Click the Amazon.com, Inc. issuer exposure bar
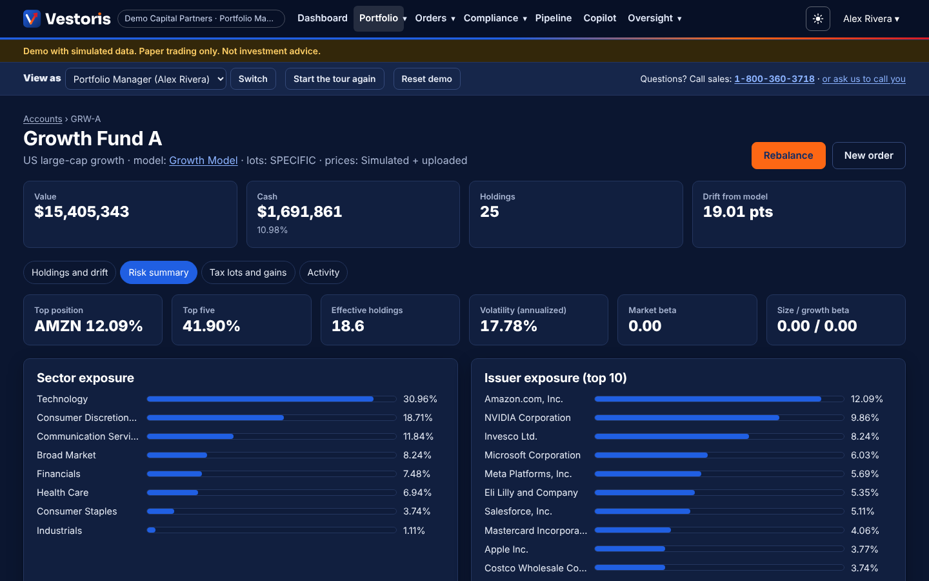Viewport: 929px width, 581px height. point(719,399)
